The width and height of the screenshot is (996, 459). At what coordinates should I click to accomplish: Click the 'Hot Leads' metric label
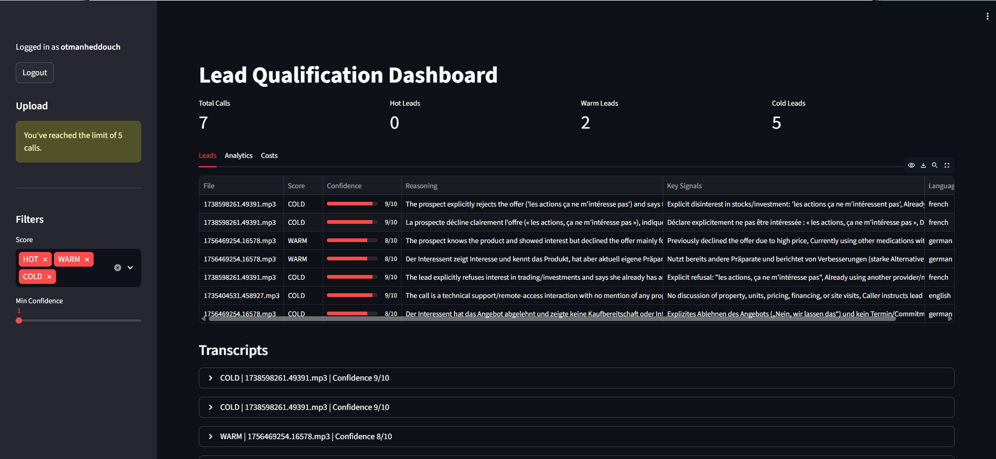coord(405,104)
